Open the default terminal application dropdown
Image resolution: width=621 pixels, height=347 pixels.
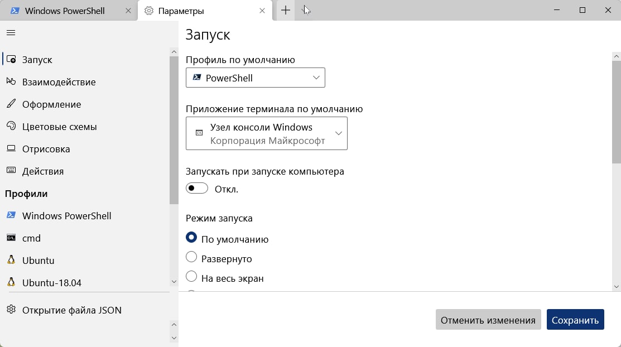click(x=267, y=133)
